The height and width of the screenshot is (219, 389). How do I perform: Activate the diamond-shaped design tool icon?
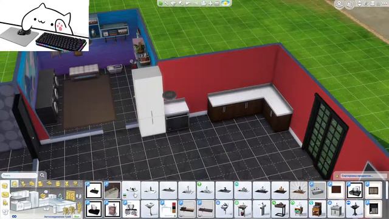click(173, 3)
